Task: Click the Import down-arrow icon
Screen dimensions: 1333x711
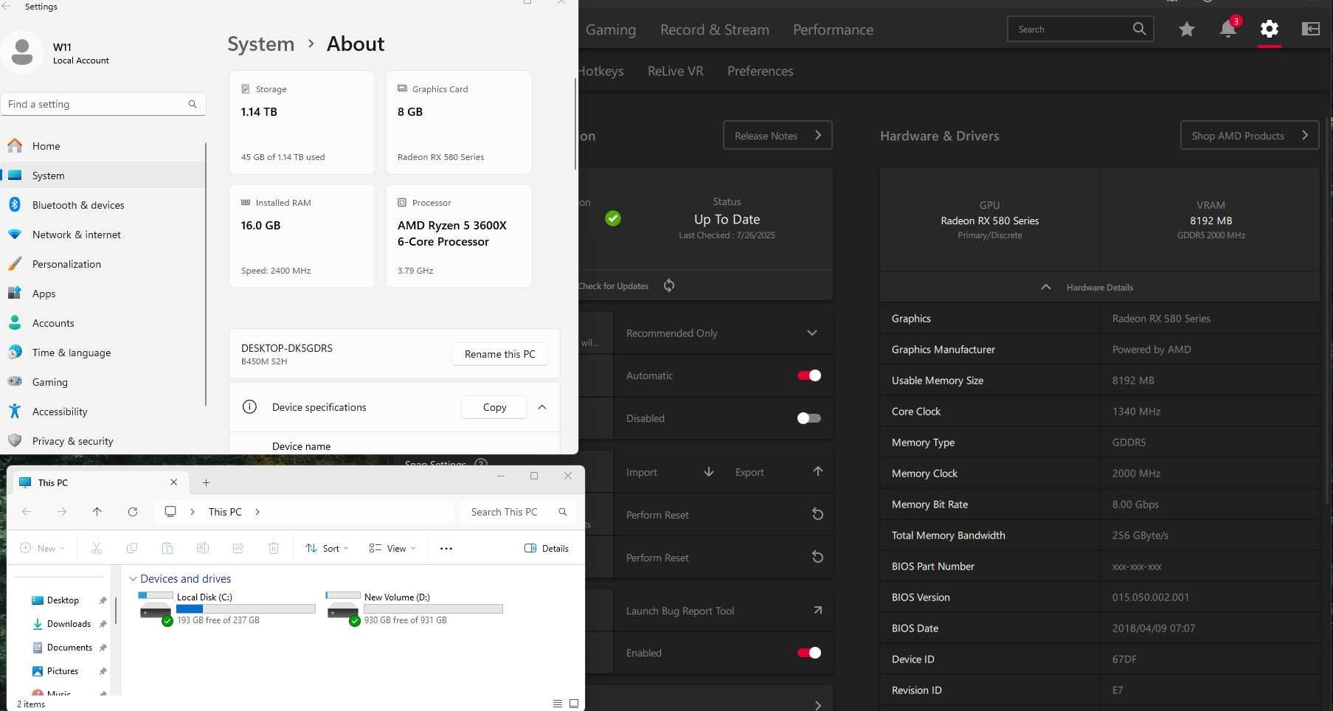Action: coord(708,472)
